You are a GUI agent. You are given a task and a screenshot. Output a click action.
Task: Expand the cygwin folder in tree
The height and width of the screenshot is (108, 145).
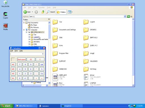click(x=29, y=37)
